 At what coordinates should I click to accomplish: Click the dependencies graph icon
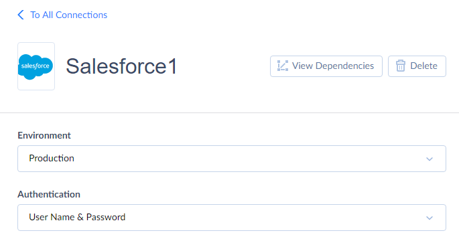[x=283, y=66]
